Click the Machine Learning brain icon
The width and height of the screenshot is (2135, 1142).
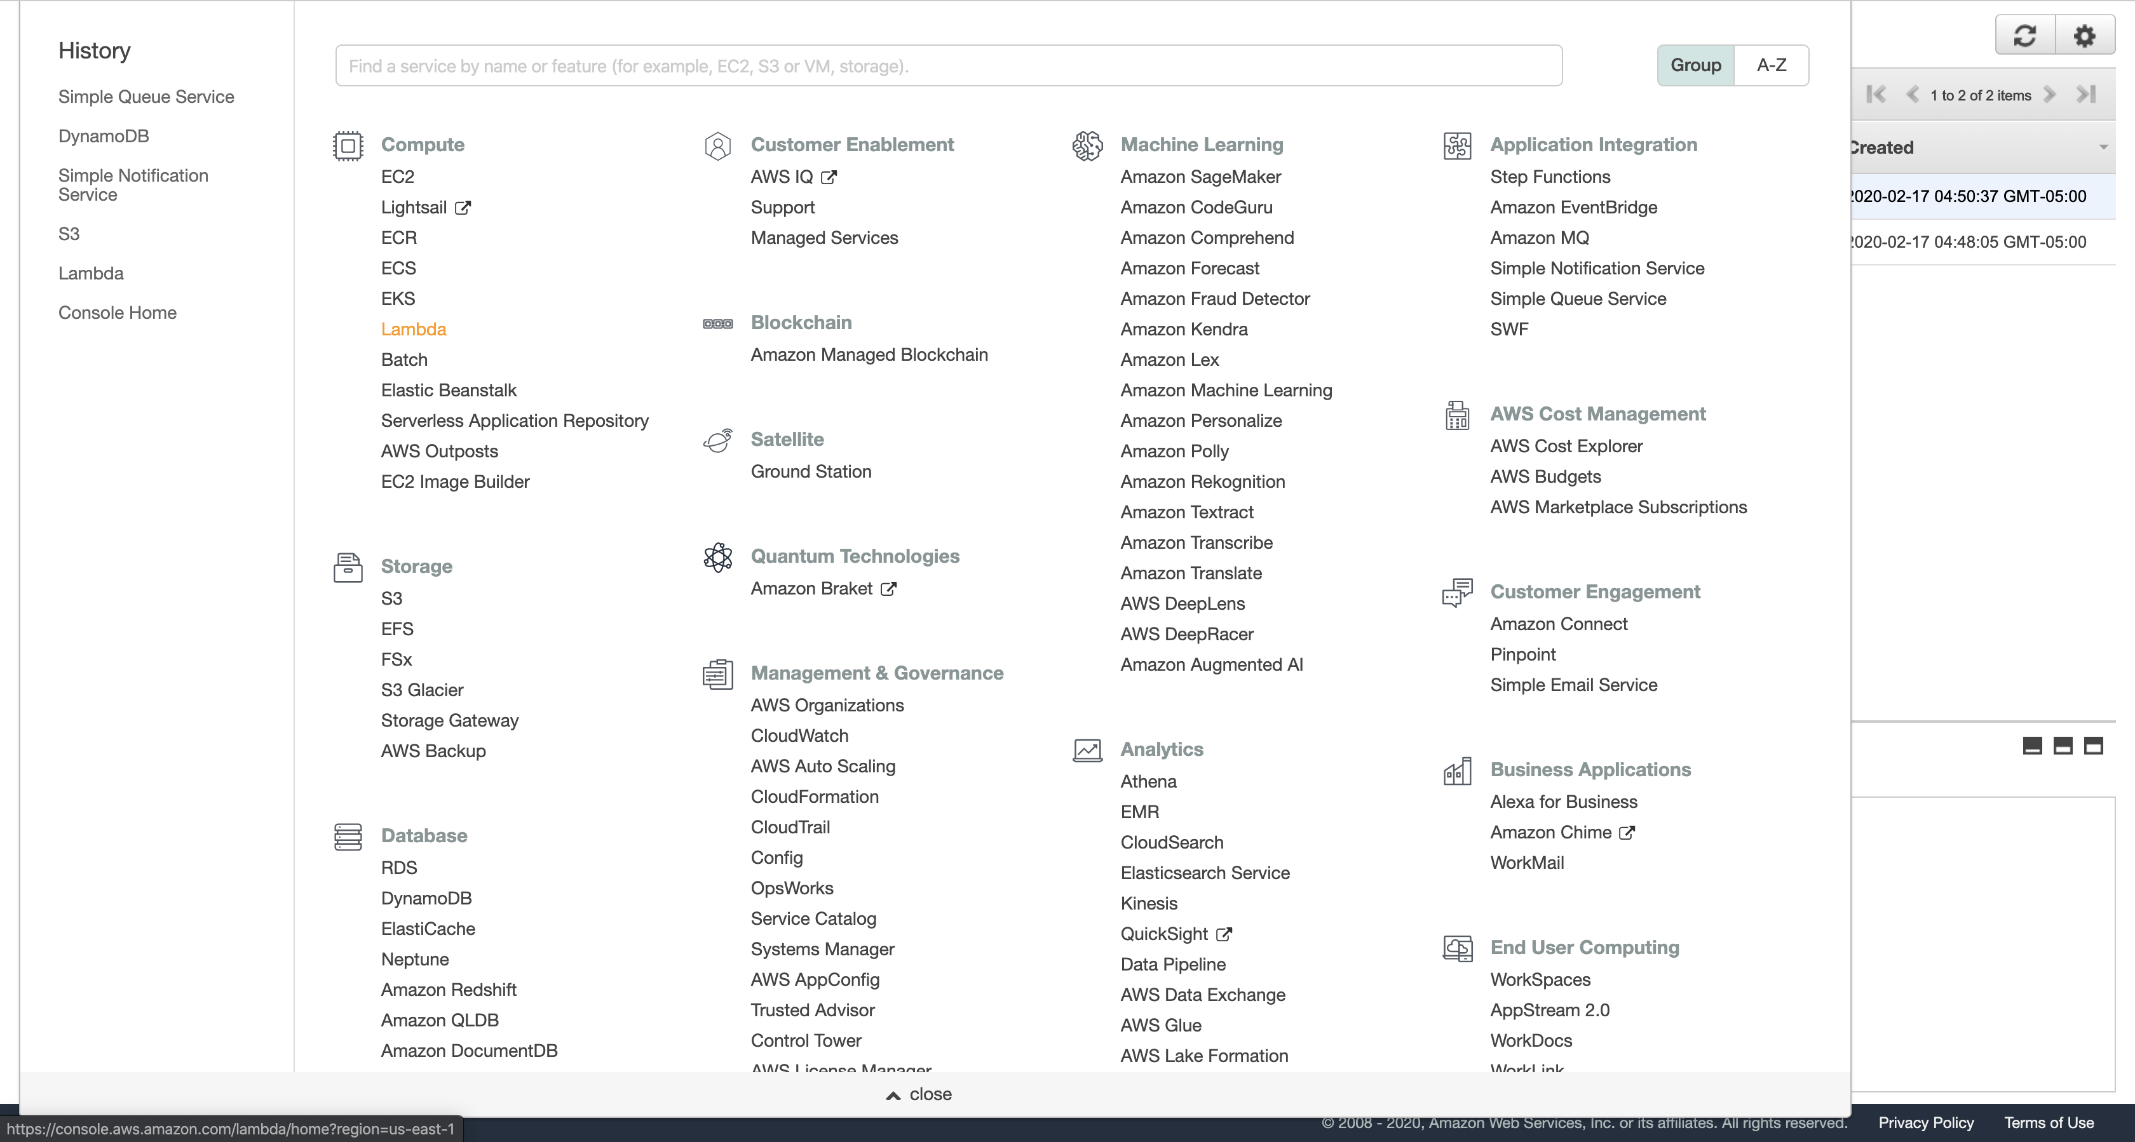pyautogui.click(x=1087, y=146)
